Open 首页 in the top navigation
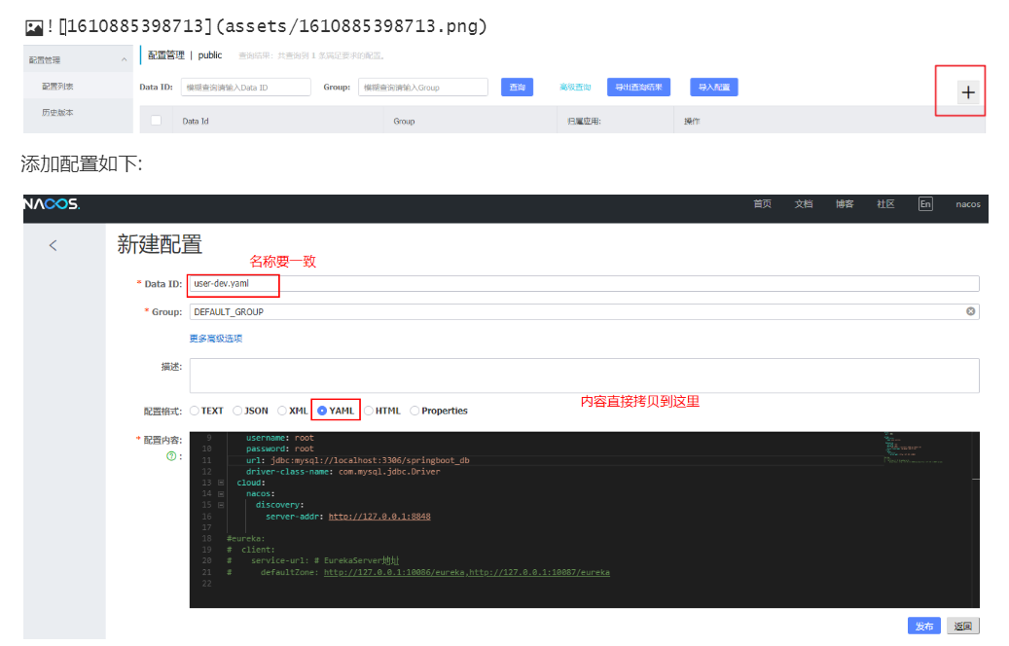This screenshot has width=1009, height=646. click(763, 204)
